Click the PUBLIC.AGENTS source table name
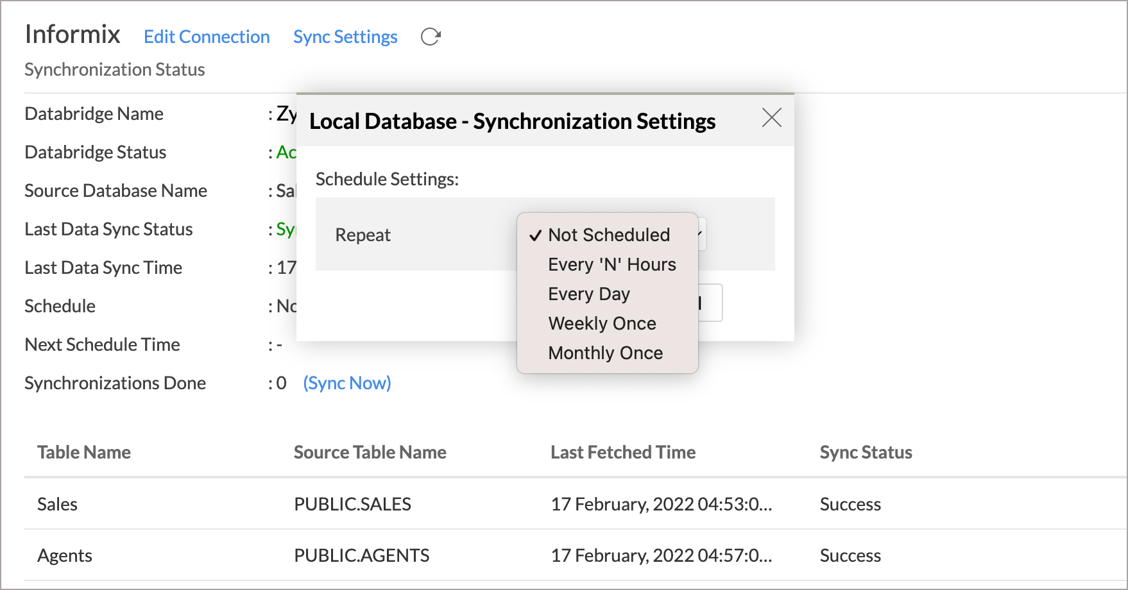 (361, 555)
